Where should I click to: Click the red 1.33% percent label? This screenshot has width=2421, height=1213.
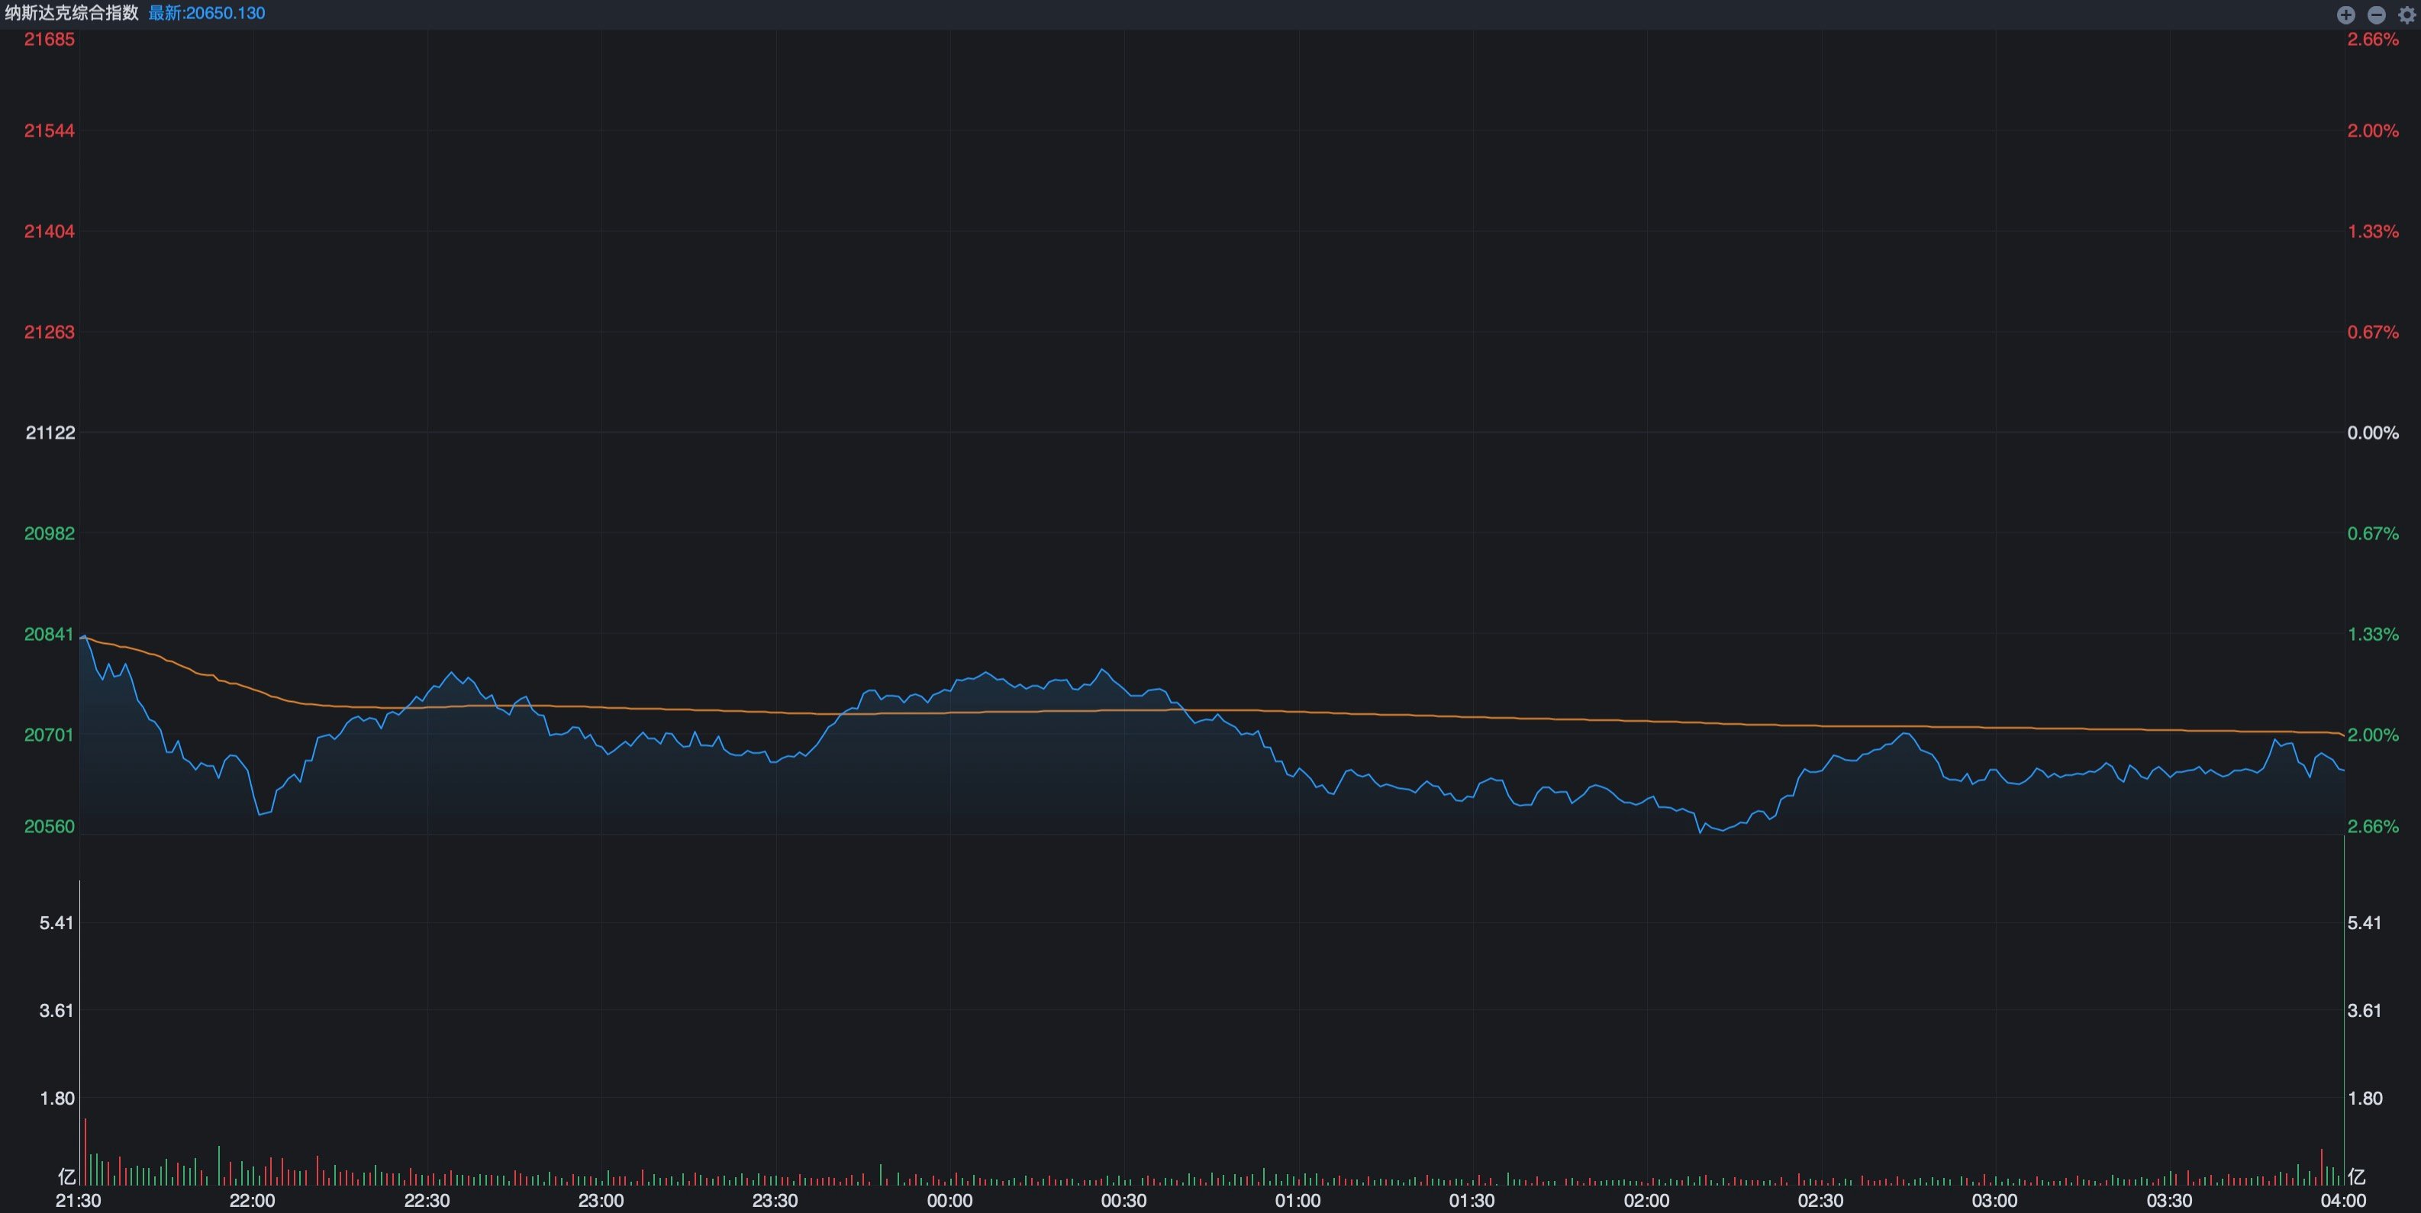(x=2373, y=231)
